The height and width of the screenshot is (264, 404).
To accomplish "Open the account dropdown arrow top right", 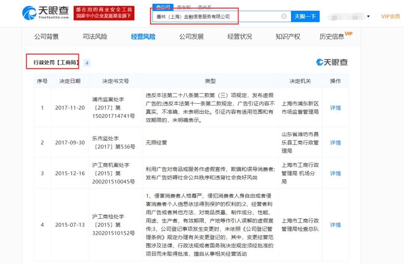I will pos(368,17).
